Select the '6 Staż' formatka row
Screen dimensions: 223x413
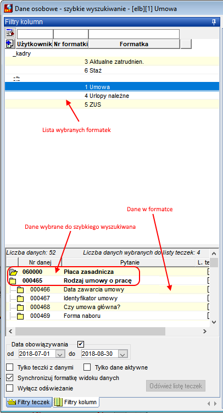point(112,70)
